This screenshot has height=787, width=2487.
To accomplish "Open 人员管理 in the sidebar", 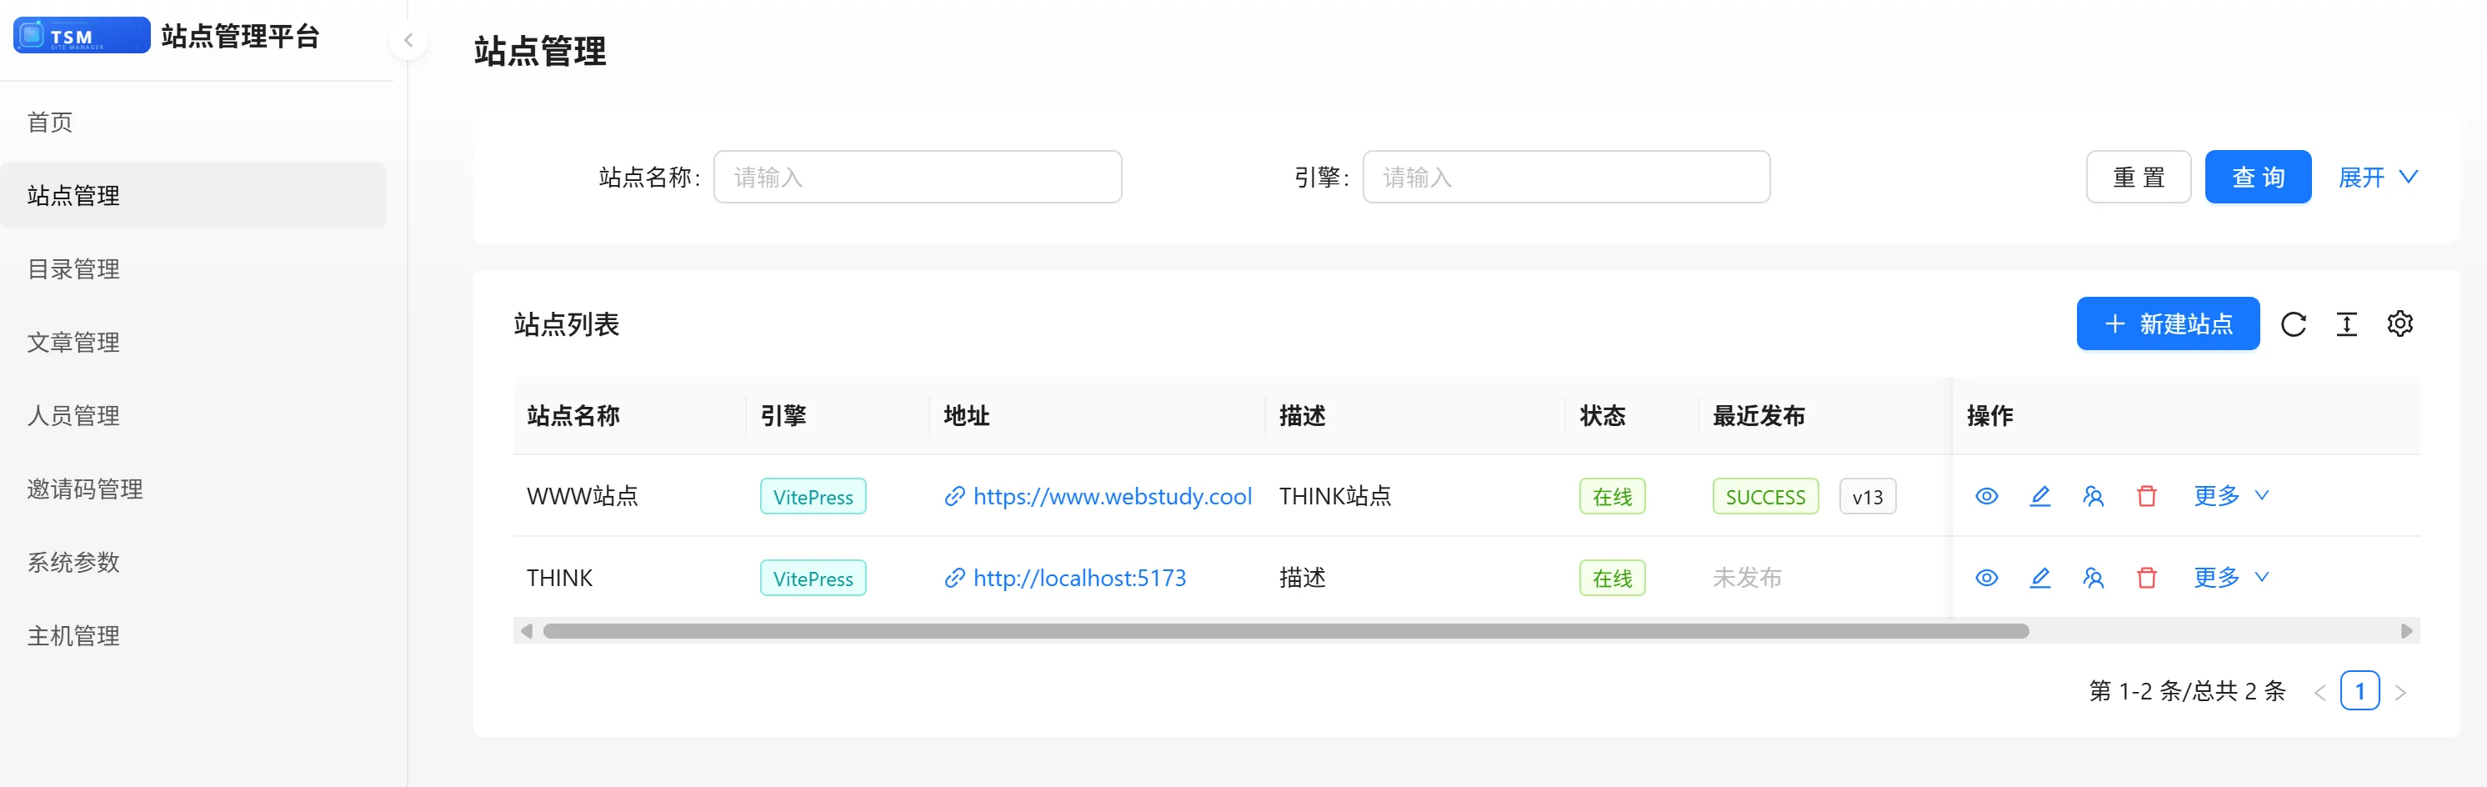I will [193, 415].
